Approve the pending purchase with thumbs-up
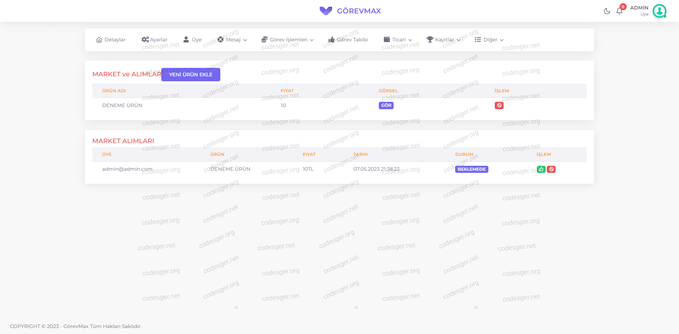679x334 pixels. [541, 169]
